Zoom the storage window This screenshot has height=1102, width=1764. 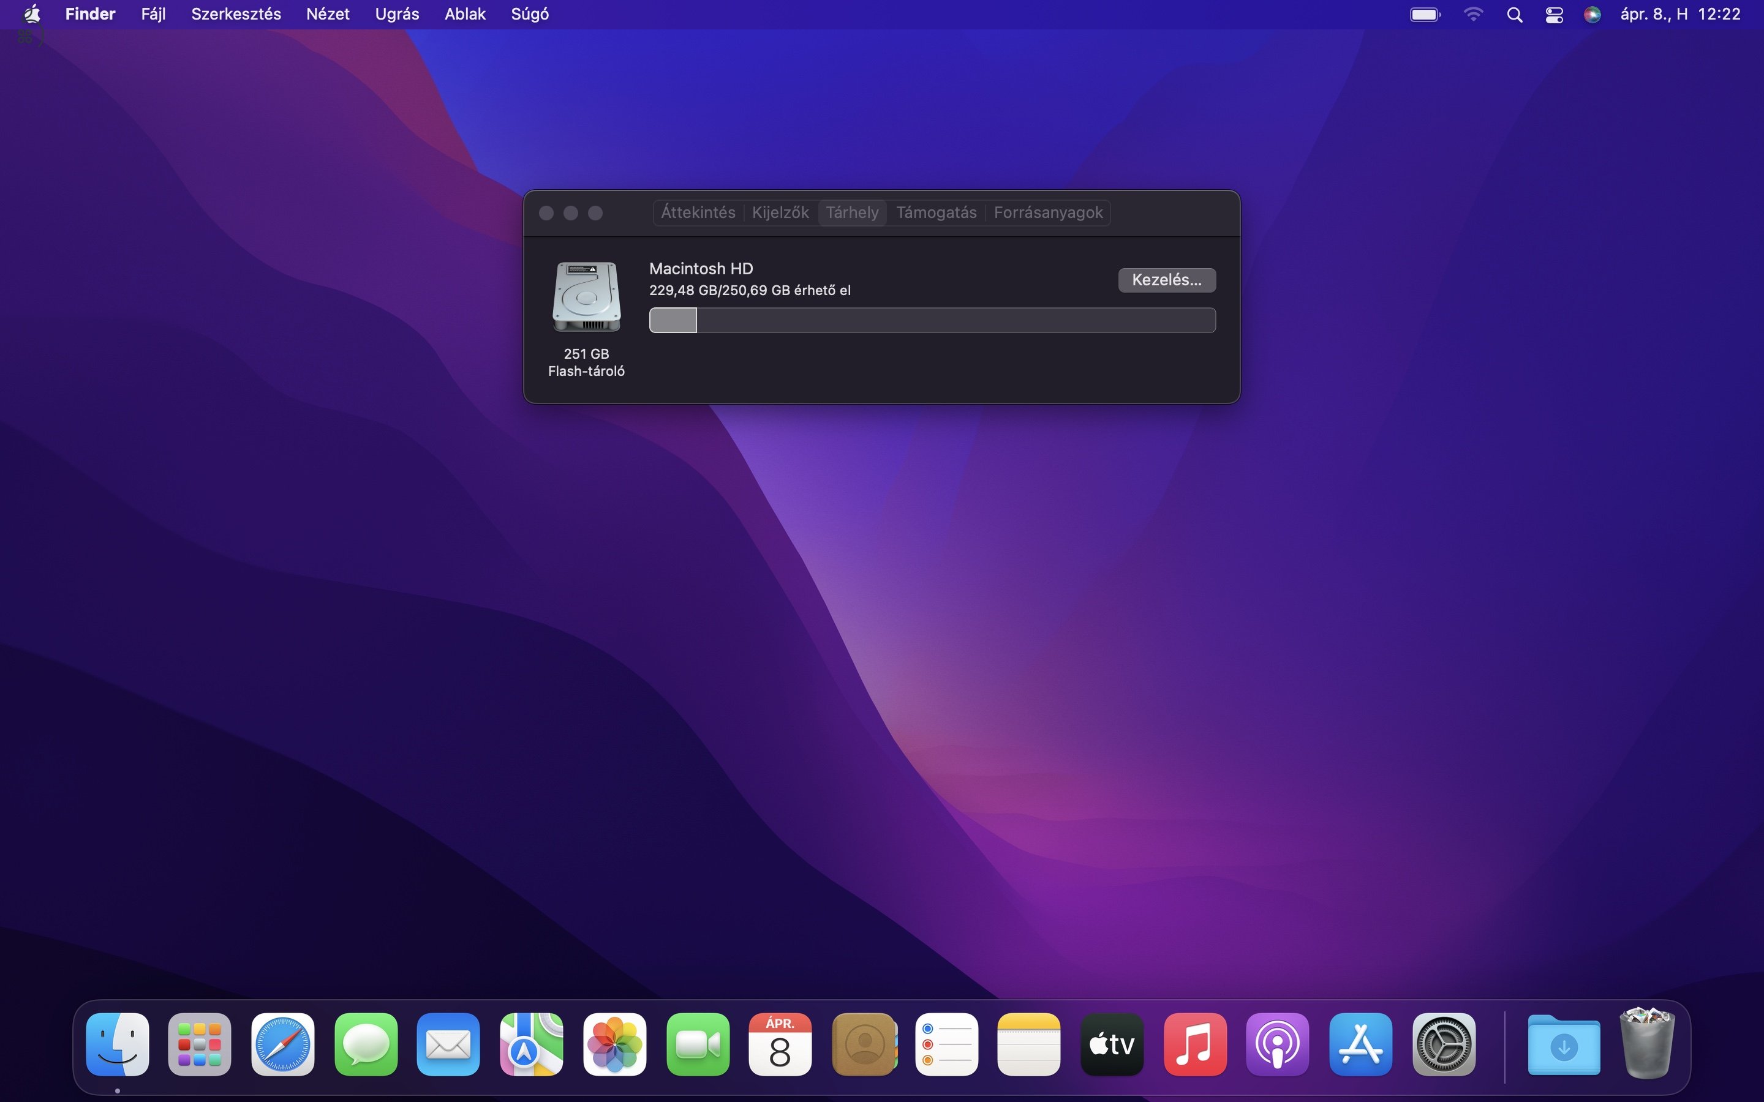(595, 213)
